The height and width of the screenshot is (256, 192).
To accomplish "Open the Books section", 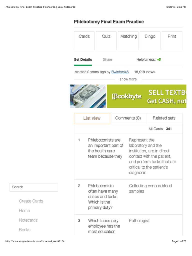I will 25,230.
